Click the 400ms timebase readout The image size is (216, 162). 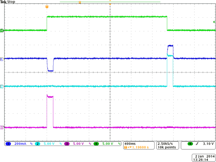click(130, 144)
